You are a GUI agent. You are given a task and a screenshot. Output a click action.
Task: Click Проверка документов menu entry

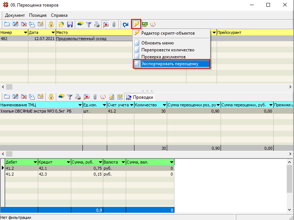(163, 57)
